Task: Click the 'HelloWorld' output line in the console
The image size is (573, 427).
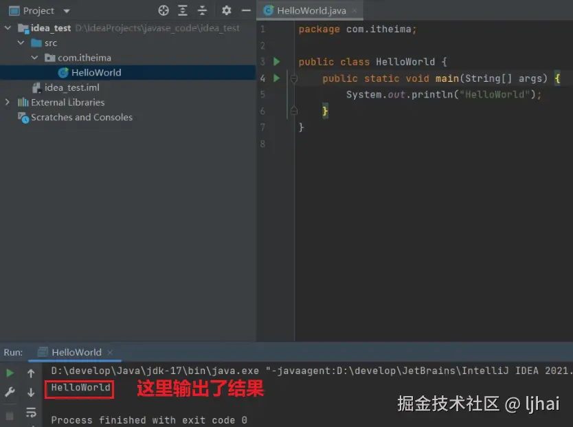Action: point(80,388)
